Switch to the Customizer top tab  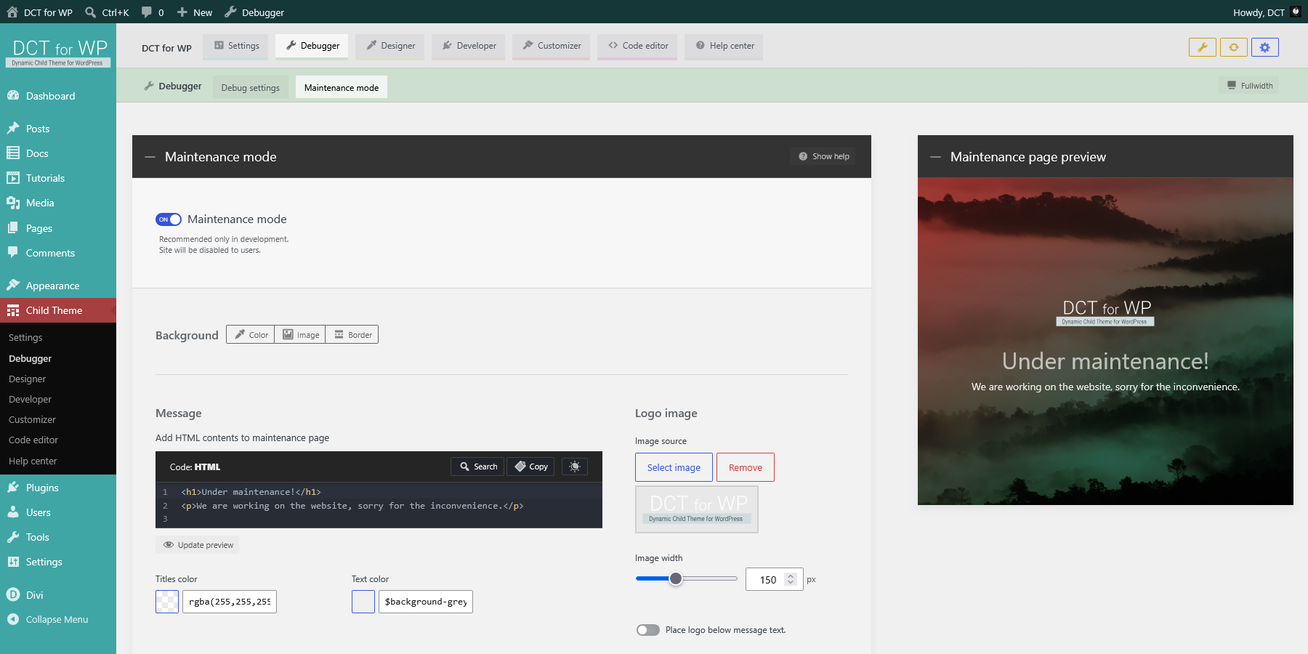[552, 46]
